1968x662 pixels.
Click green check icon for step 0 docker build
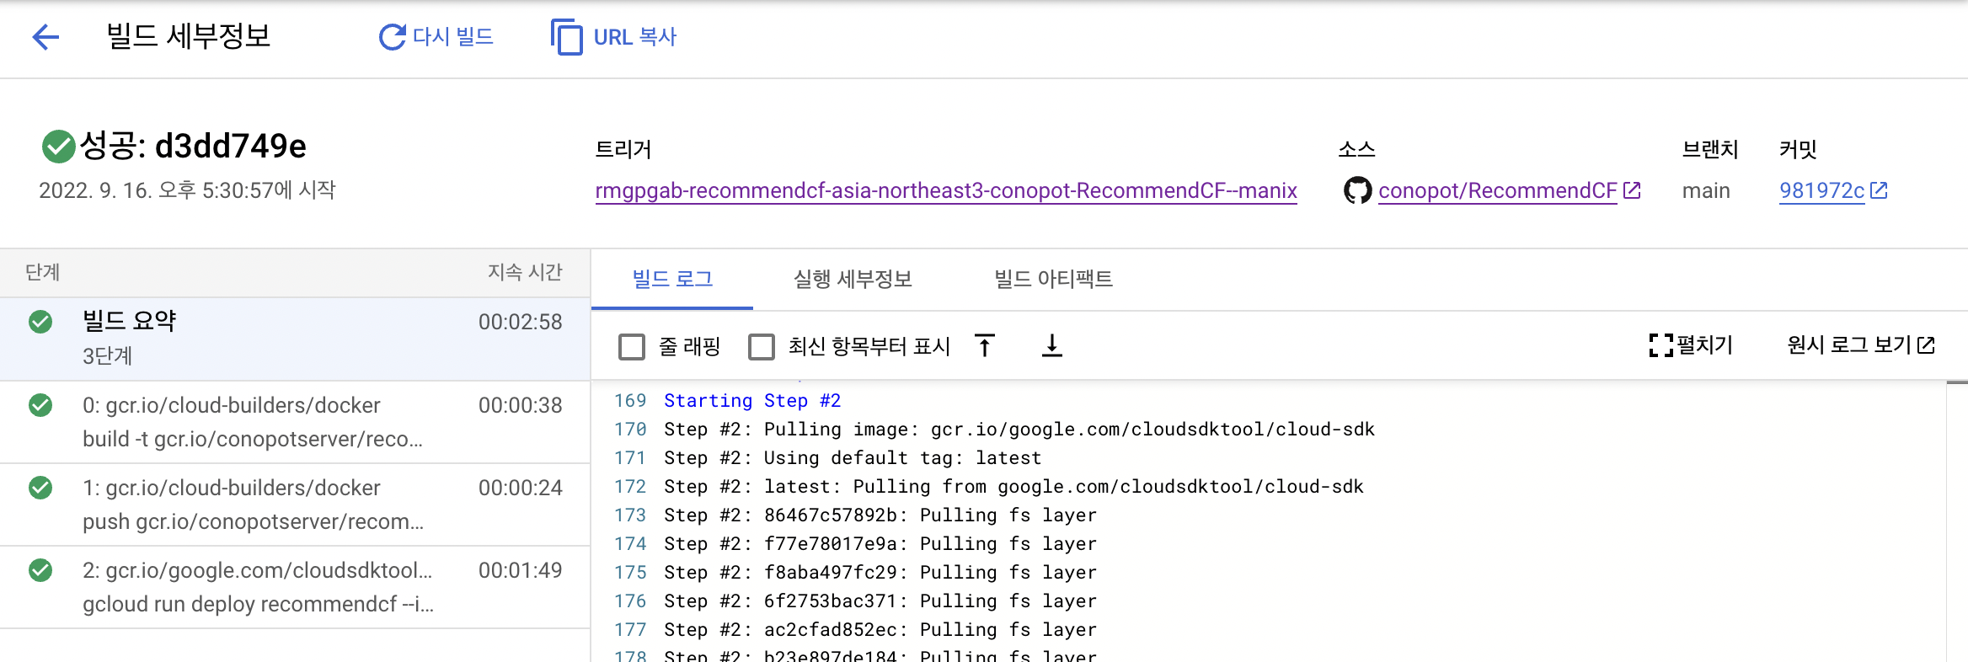[x=40, y=405]
